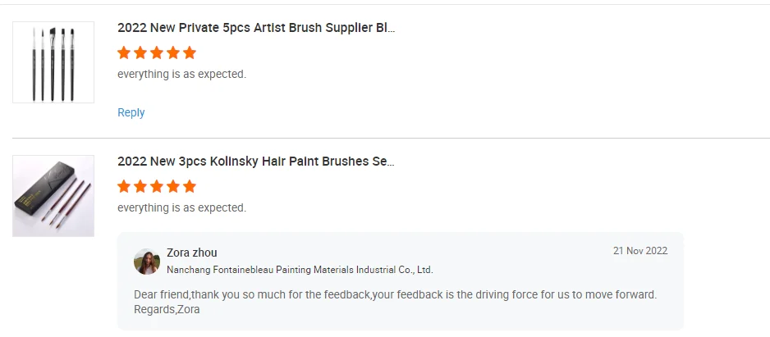Click the Zora zhou seller name

point(192,253)
